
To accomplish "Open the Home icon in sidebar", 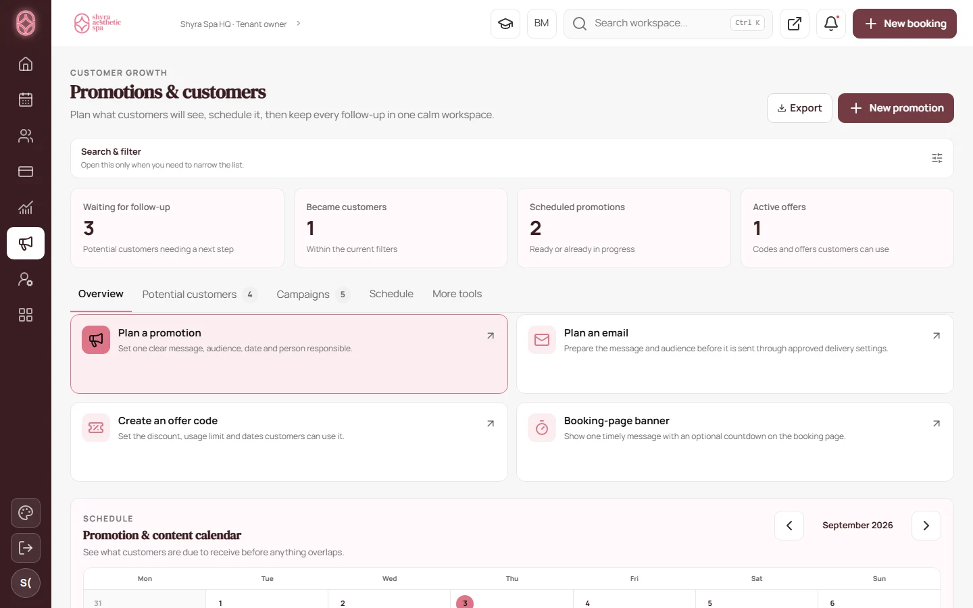I will [26, 64].
